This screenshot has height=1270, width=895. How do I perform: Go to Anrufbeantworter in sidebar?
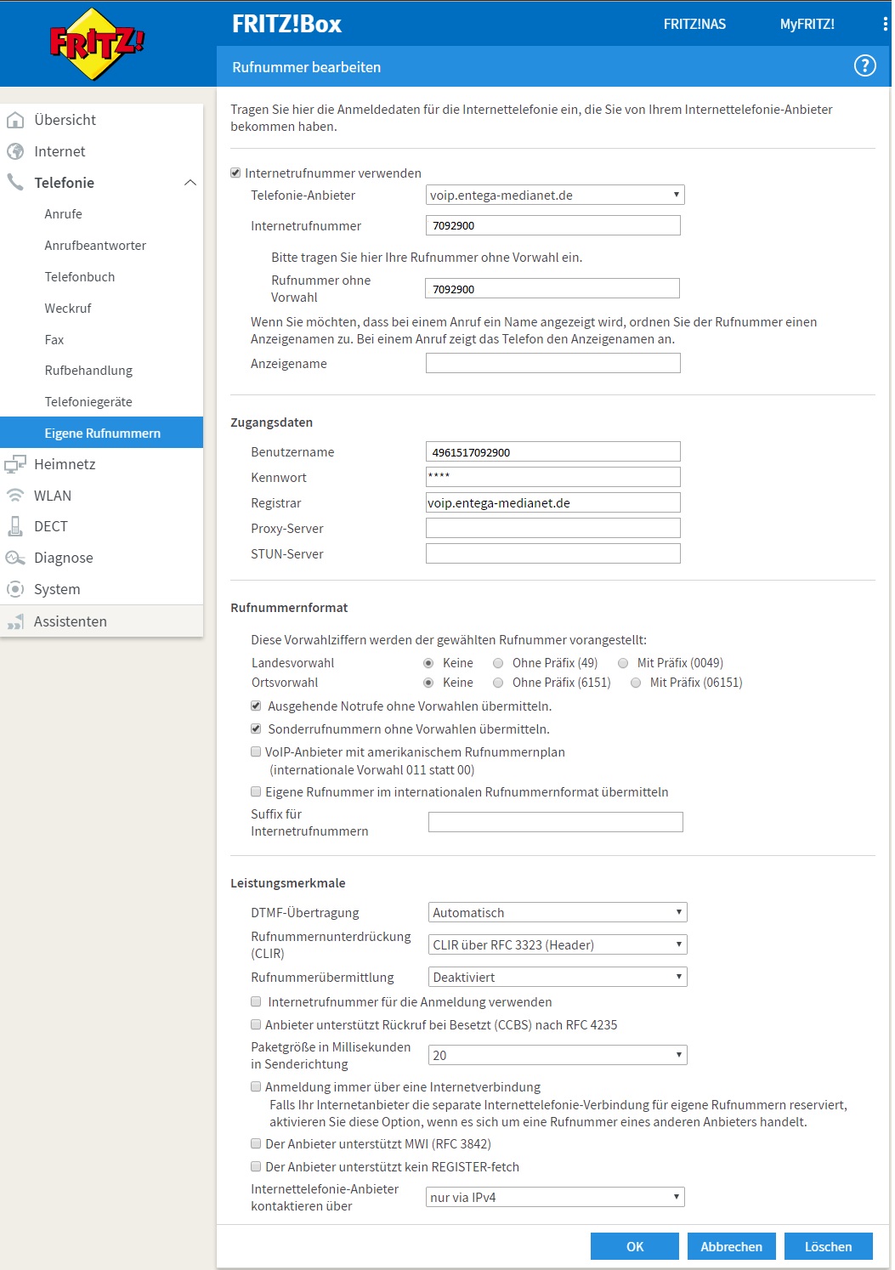click(95, 246)
